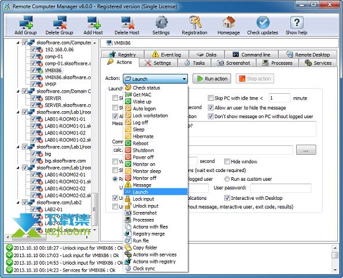Collapse the sksoftware.com/Domain C tree group
The image size is (343, 278).
tap(18, 91)
